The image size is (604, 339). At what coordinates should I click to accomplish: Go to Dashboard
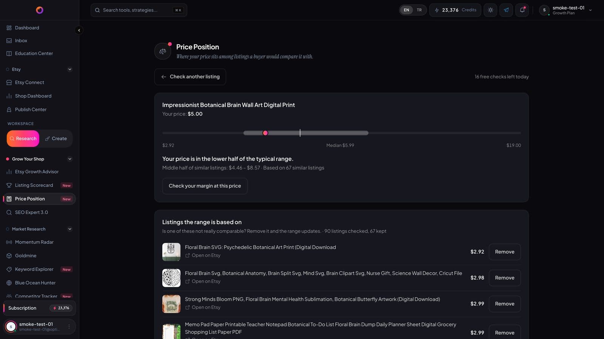[x=39, y=28]
